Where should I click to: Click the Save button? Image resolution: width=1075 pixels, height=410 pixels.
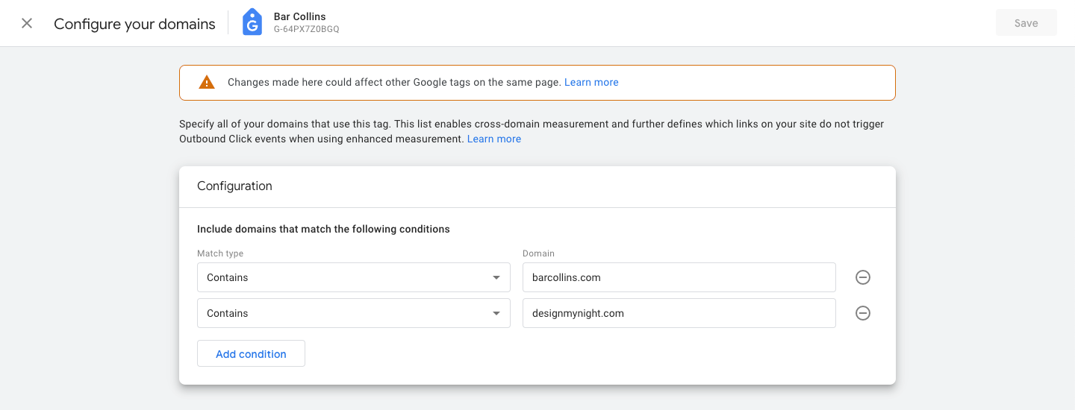point(1026,23)
